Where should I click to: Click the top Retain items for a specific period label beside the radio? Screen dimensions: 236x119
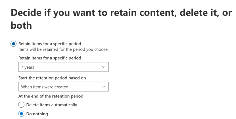click(50, 44)
